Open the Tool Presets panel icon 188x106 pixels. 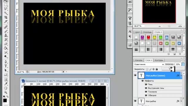pos(130,10)
